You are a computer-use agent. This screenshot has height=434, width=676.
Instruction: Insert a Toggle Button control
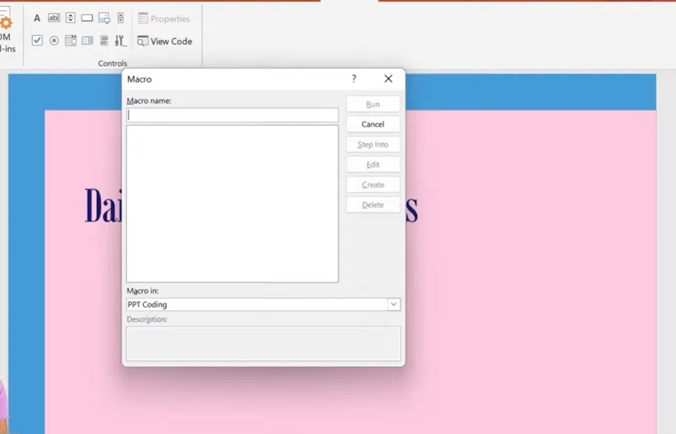point(104,41)
